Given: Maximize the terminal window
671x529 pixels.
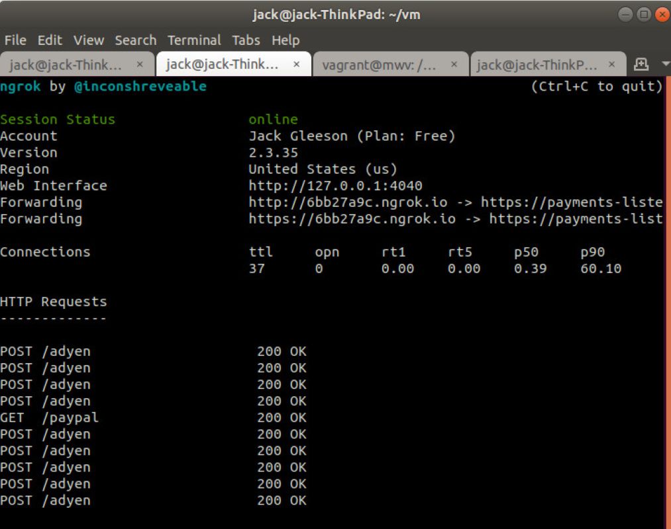Looking at the screenshot, I should coord(643,14).
